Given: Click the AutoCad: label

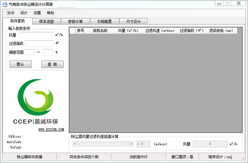Looking at the screenshot, I should pos(14,142).
